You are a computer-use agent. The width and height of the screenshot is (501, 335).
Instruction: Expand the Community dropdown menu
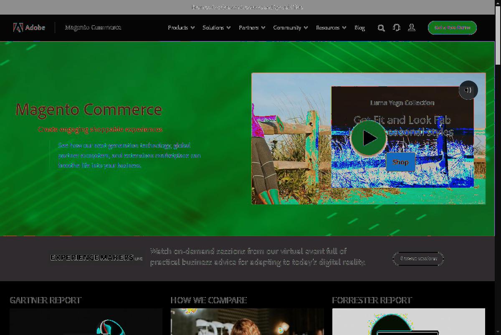click(290, 28)
